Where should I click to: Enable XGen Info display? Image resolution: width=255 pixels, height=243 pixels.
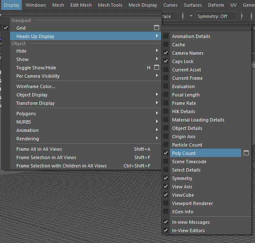point(166,212)
